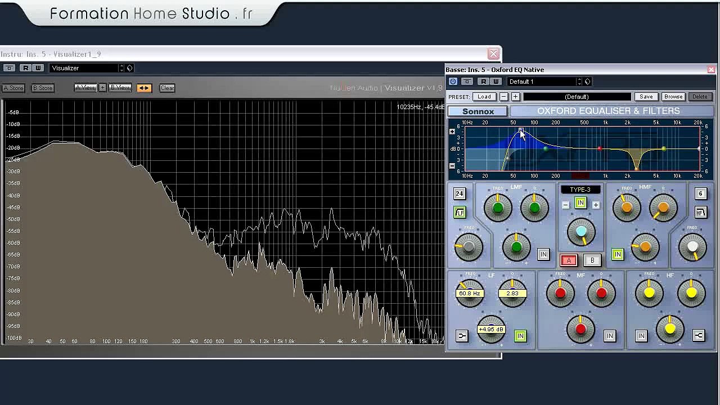Select the red MF node on EQ curve
Screen dimensions: 720x405
600,148
